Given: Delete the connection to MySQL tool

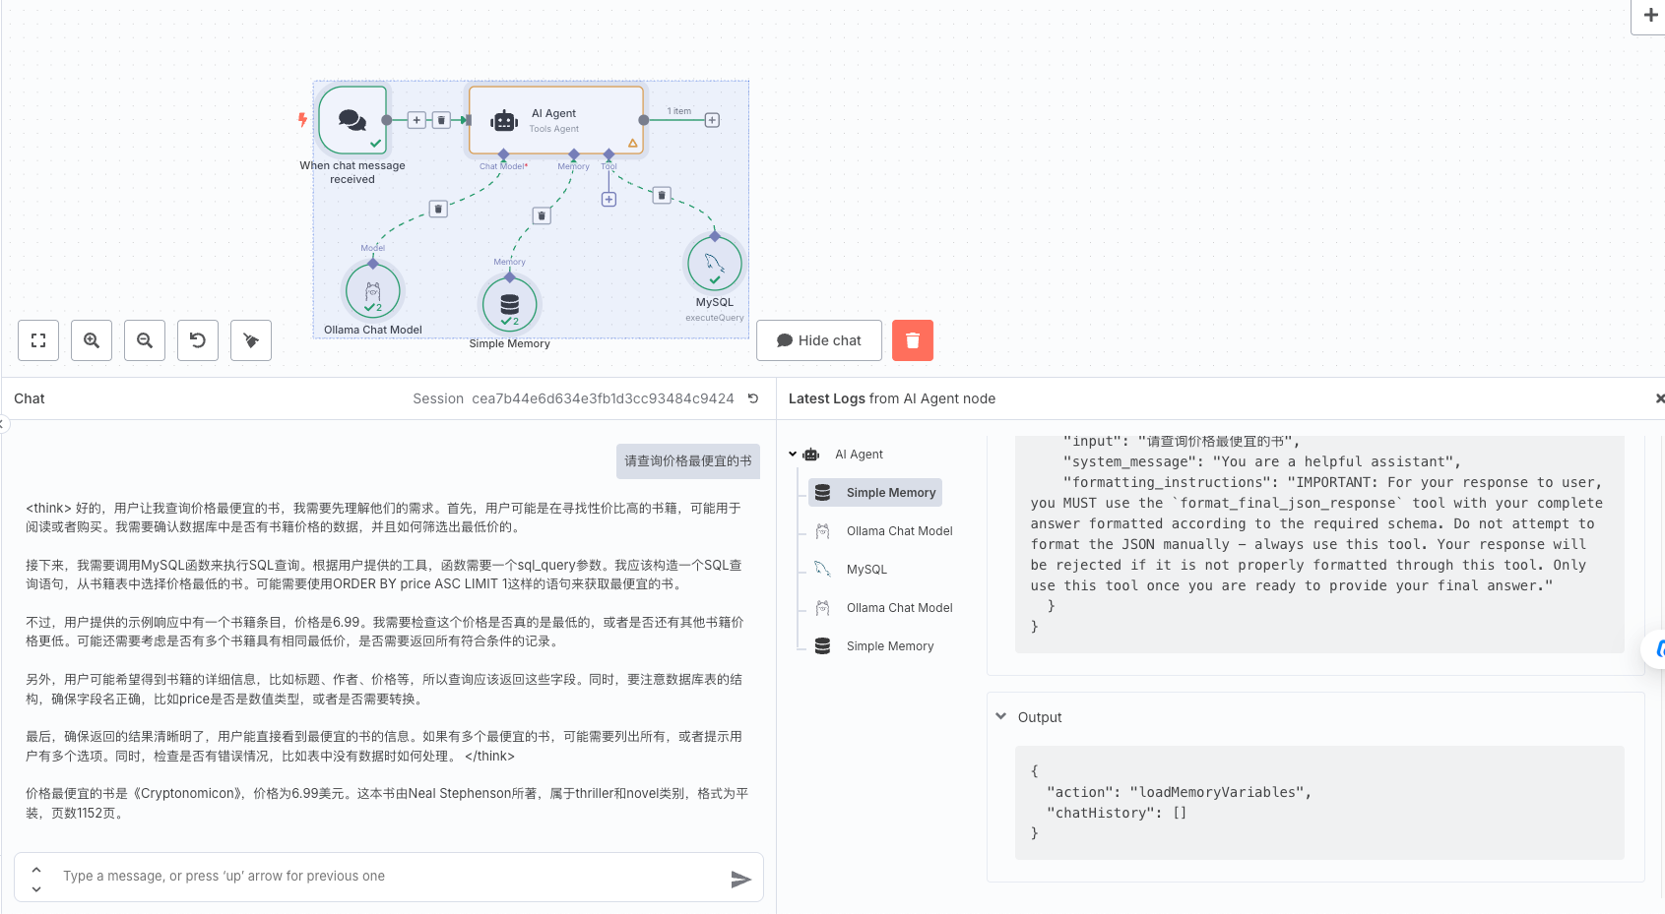Looking at the screenshot, I should [x=662, y=196].
